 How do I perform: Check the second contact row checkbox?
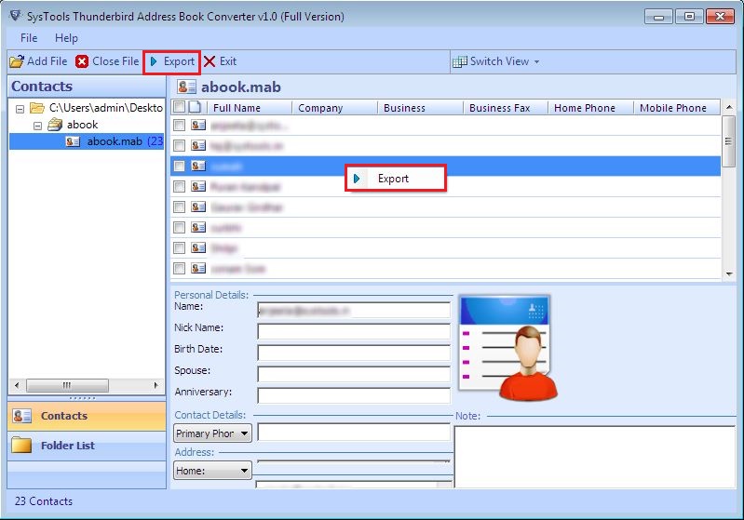point(179,145)
